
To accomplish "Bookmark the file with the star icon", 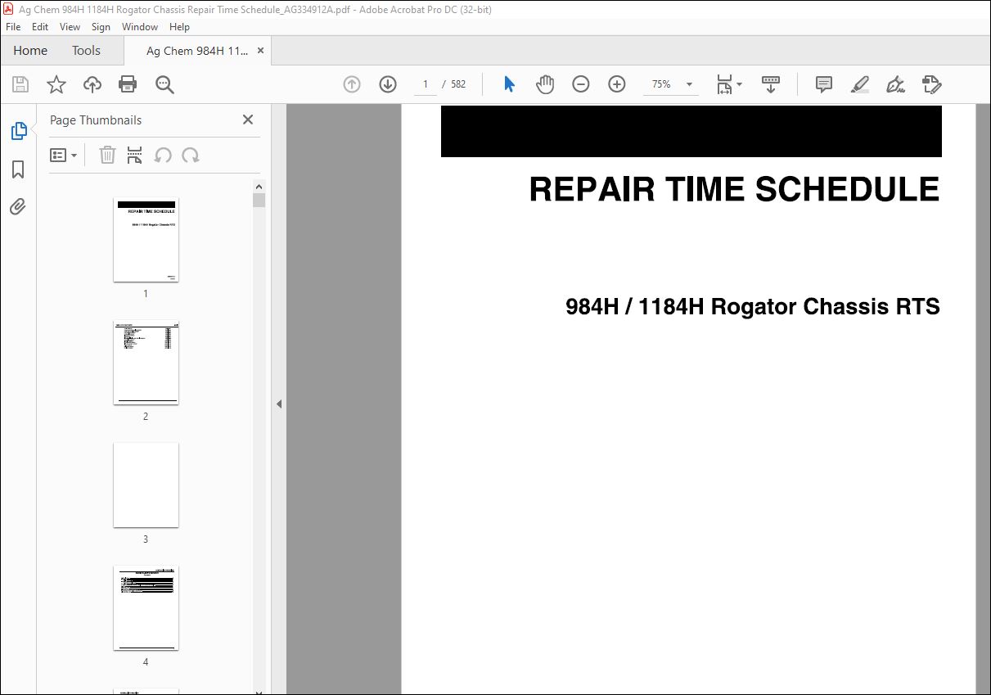I will 56,84.
